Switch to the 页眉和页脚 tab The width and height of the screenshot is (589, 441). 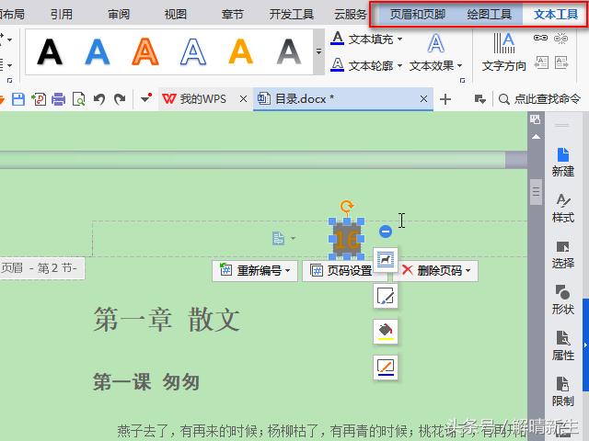coord(417,15)
